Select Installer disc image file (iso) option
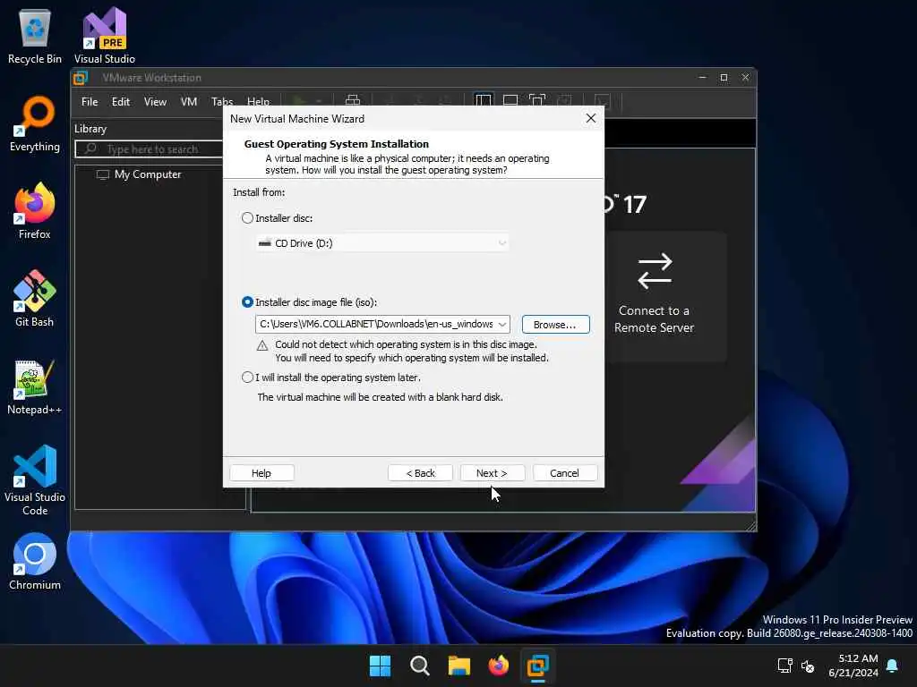The height and width of the screenshot is (687, 917). 247,302
